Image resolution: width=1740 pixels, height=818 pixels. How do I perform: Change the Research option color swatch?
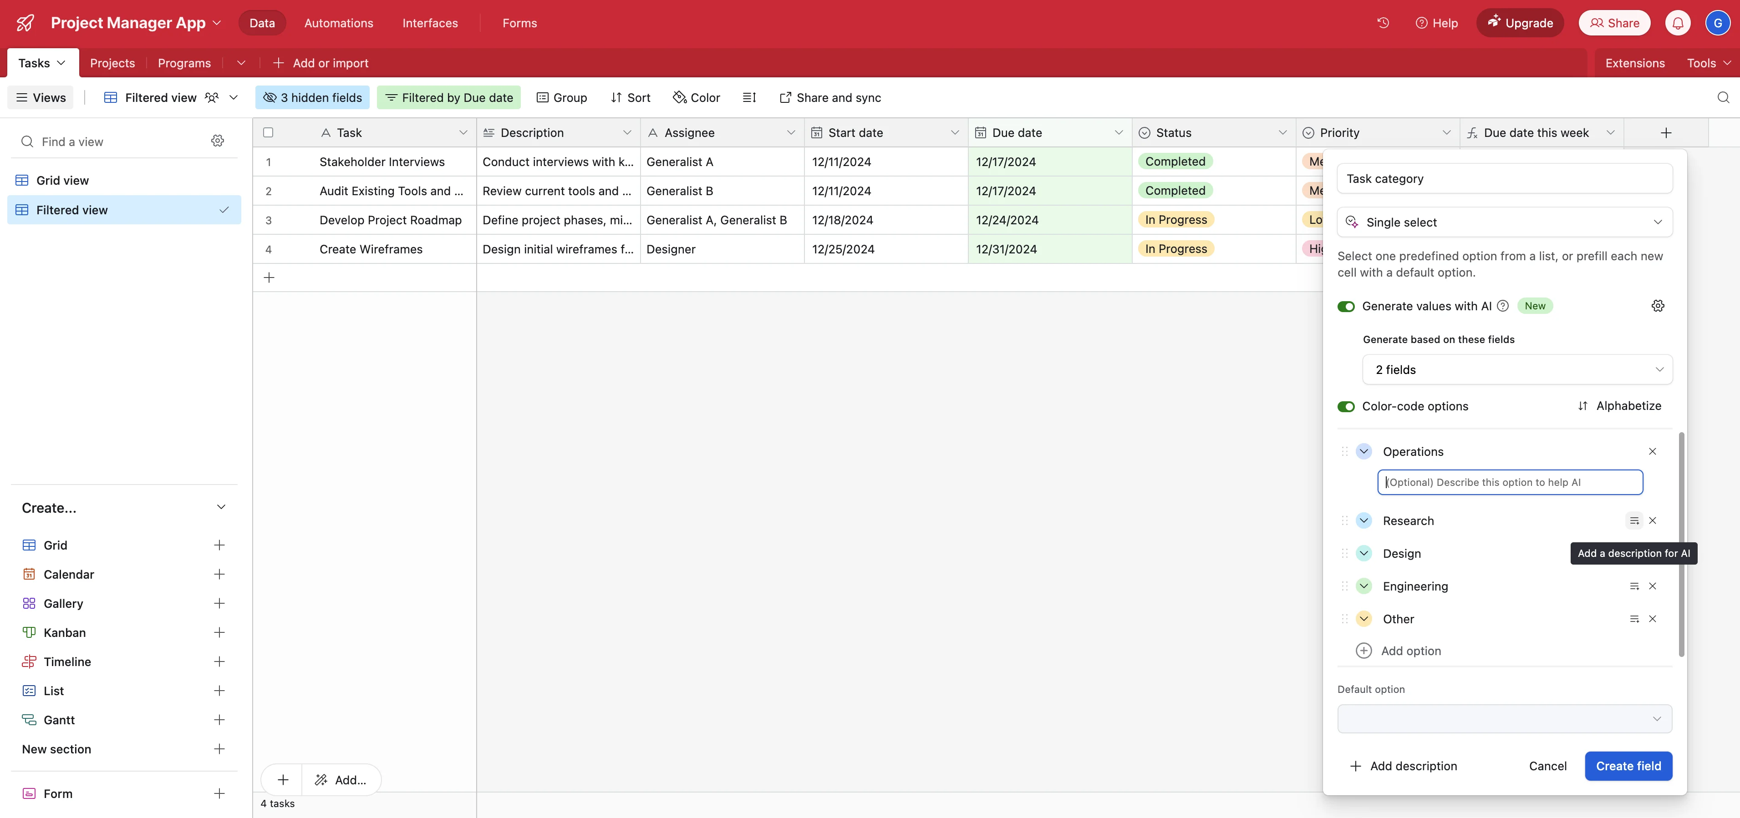1363,520
